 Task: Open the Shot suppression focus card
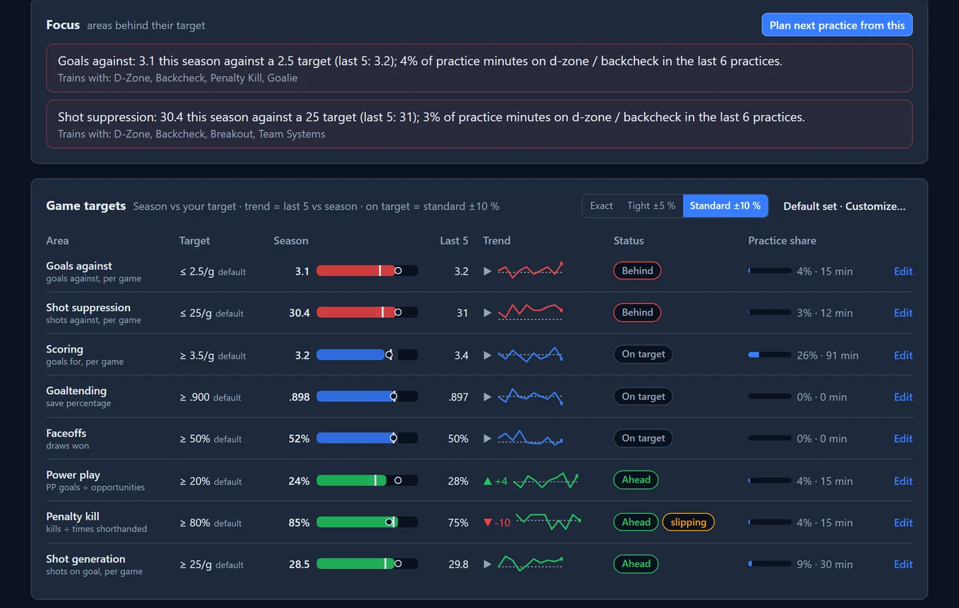[x=480, y=124]
